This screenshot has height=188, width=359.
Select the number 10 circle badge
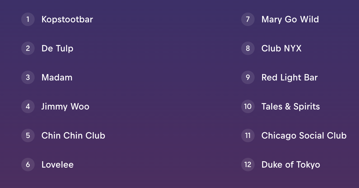[x=248, y=106]
